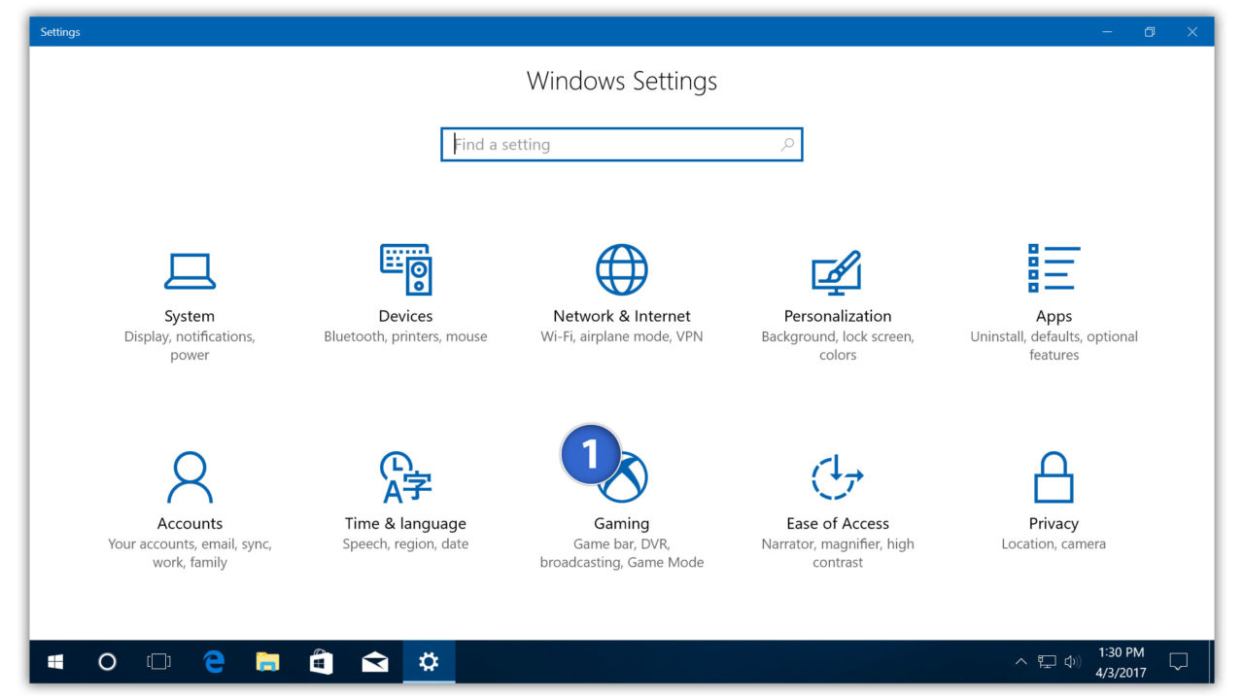This screenshot has width=1244, height=700.
Task: Click the System label
Action: coord(190,316)
